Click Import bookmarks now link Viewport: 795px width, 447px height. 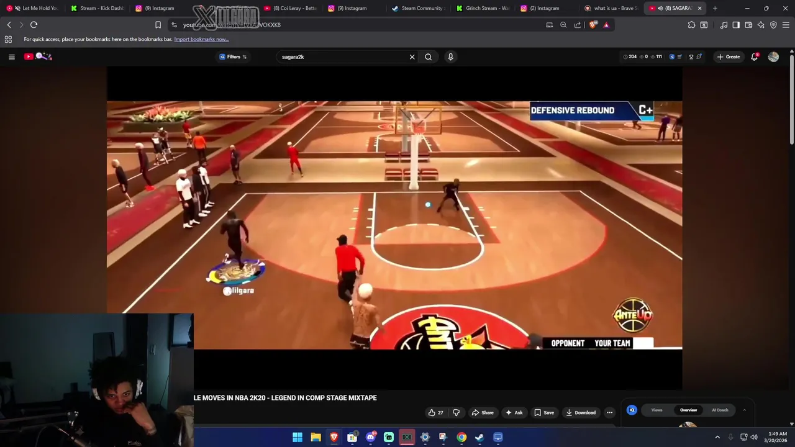pyautogui.click(x=201, y=39)
